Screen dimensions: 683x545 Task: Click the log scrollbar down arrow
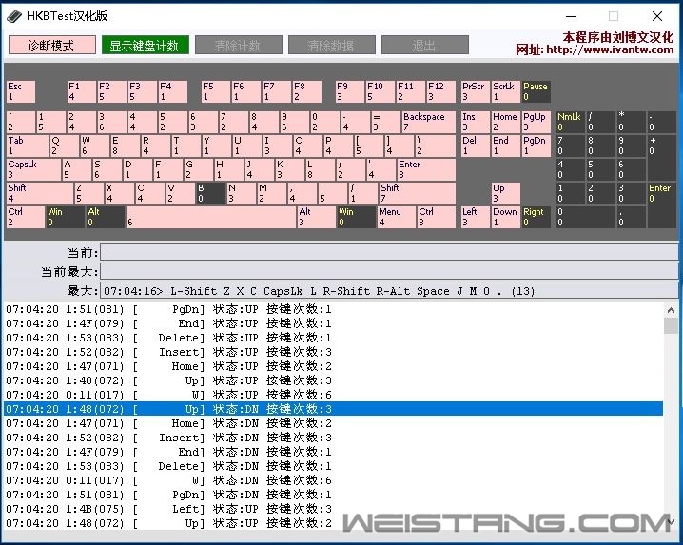672,523
